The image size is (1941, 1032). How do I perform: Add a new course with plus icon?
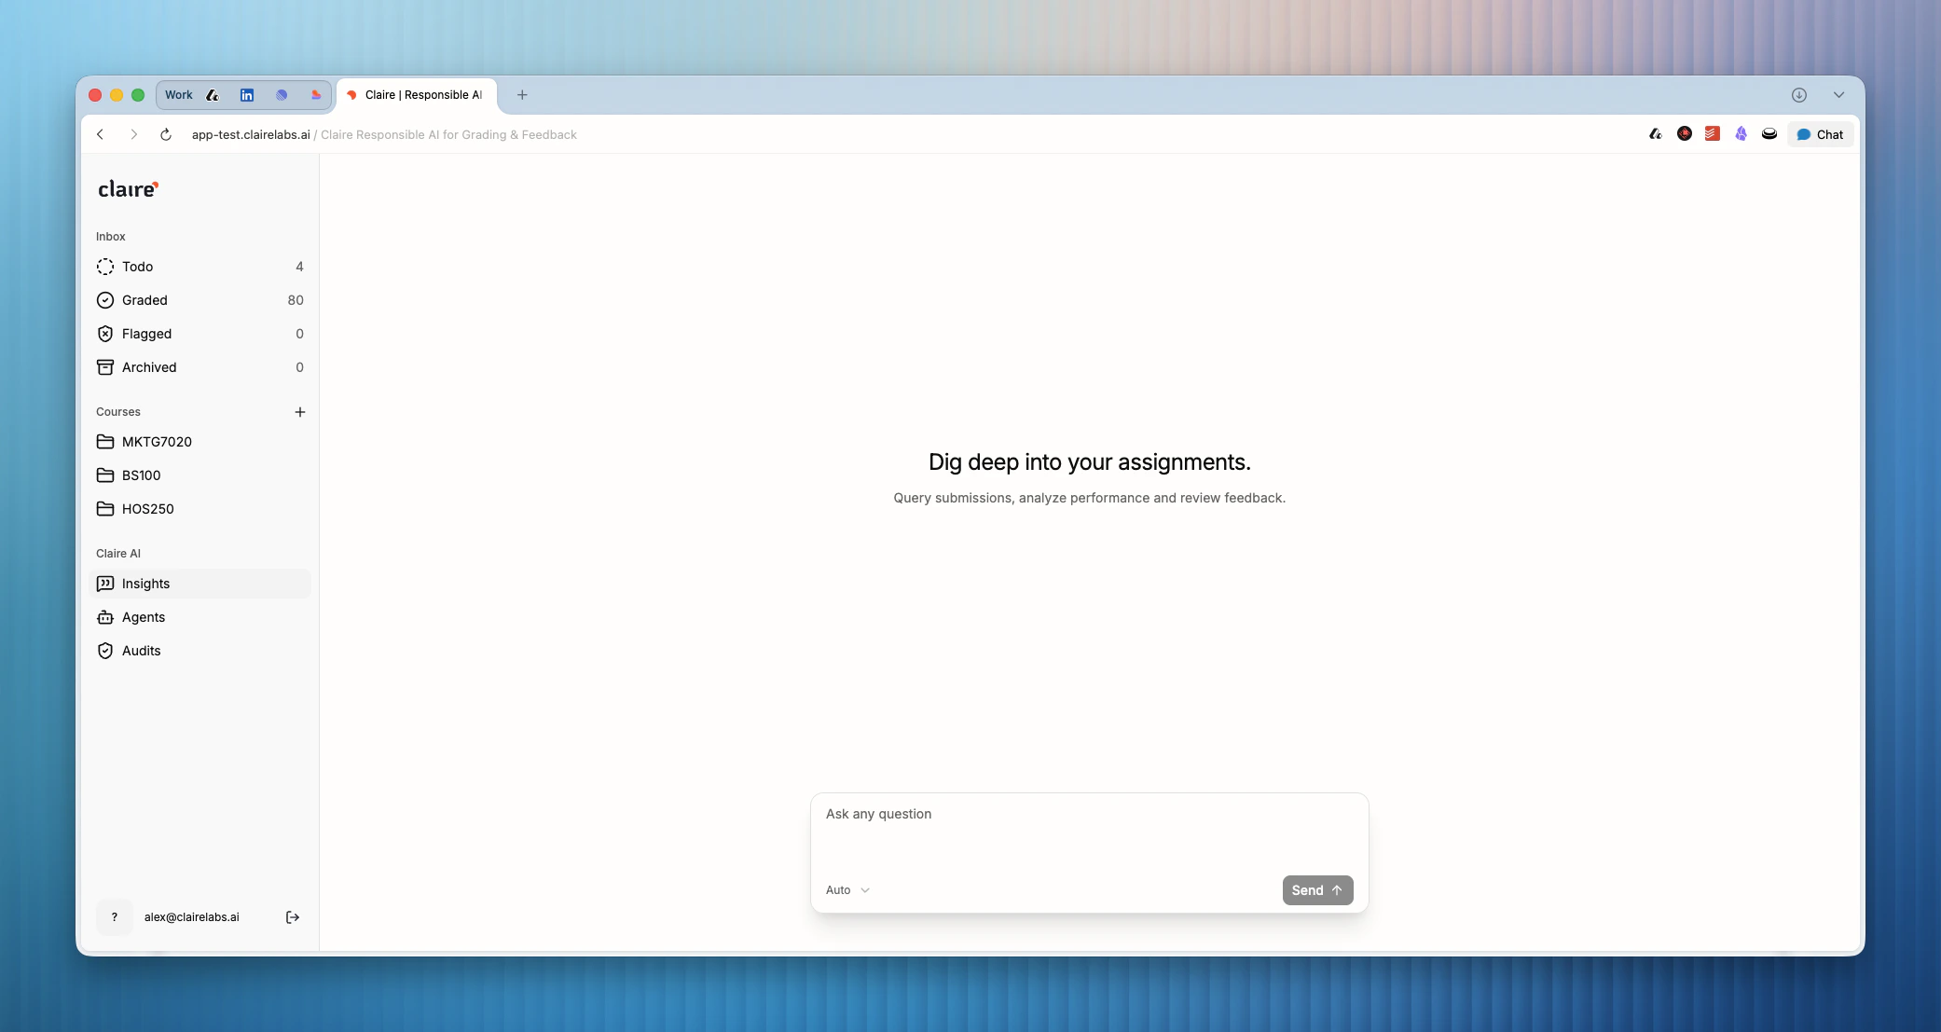pyautogui.click(x=300, y=412)
